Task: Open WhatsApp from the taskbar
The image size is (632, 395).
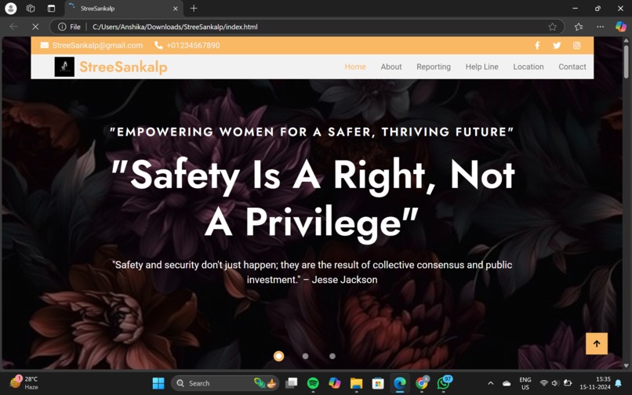Action: 444,383
